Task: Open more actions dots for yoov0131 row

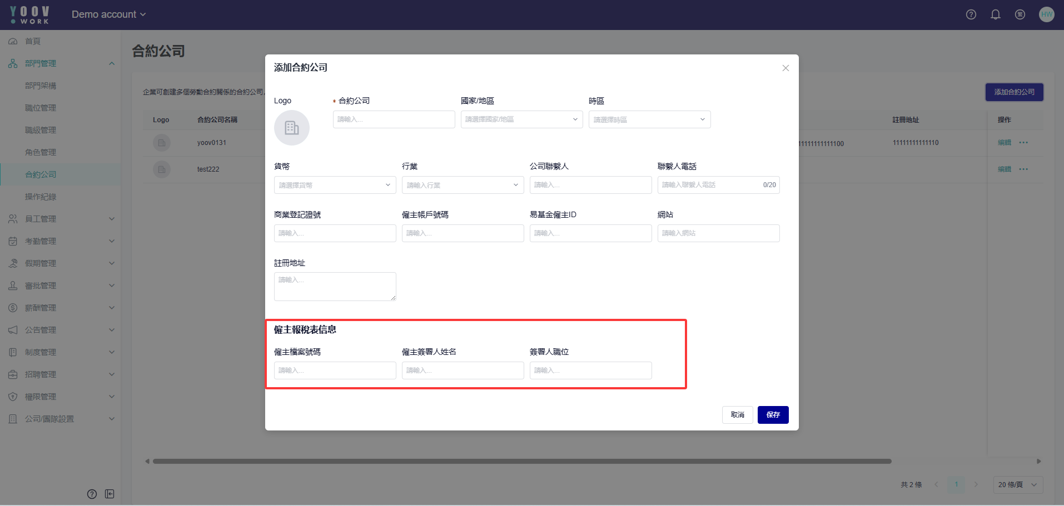Action: coord(1023,143)
